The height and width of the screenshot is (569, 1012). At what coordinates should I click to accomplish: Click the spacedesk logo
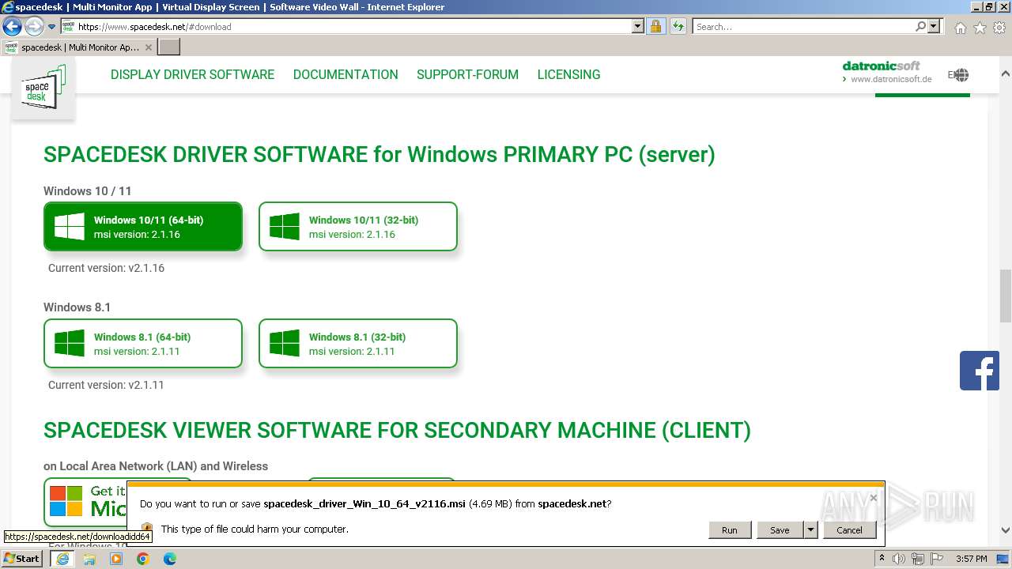(43, 89)
